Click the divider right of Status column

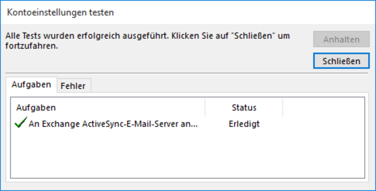[282, 107]
